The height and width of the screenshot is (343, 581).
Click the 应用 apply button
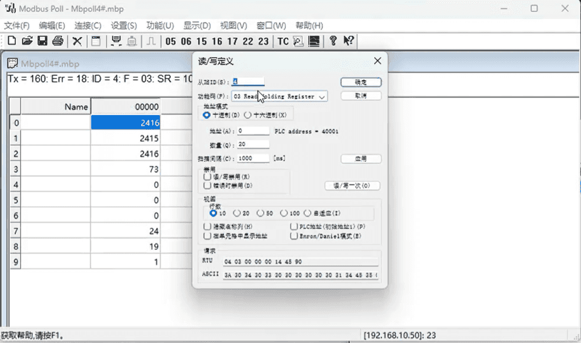(360, 159)
